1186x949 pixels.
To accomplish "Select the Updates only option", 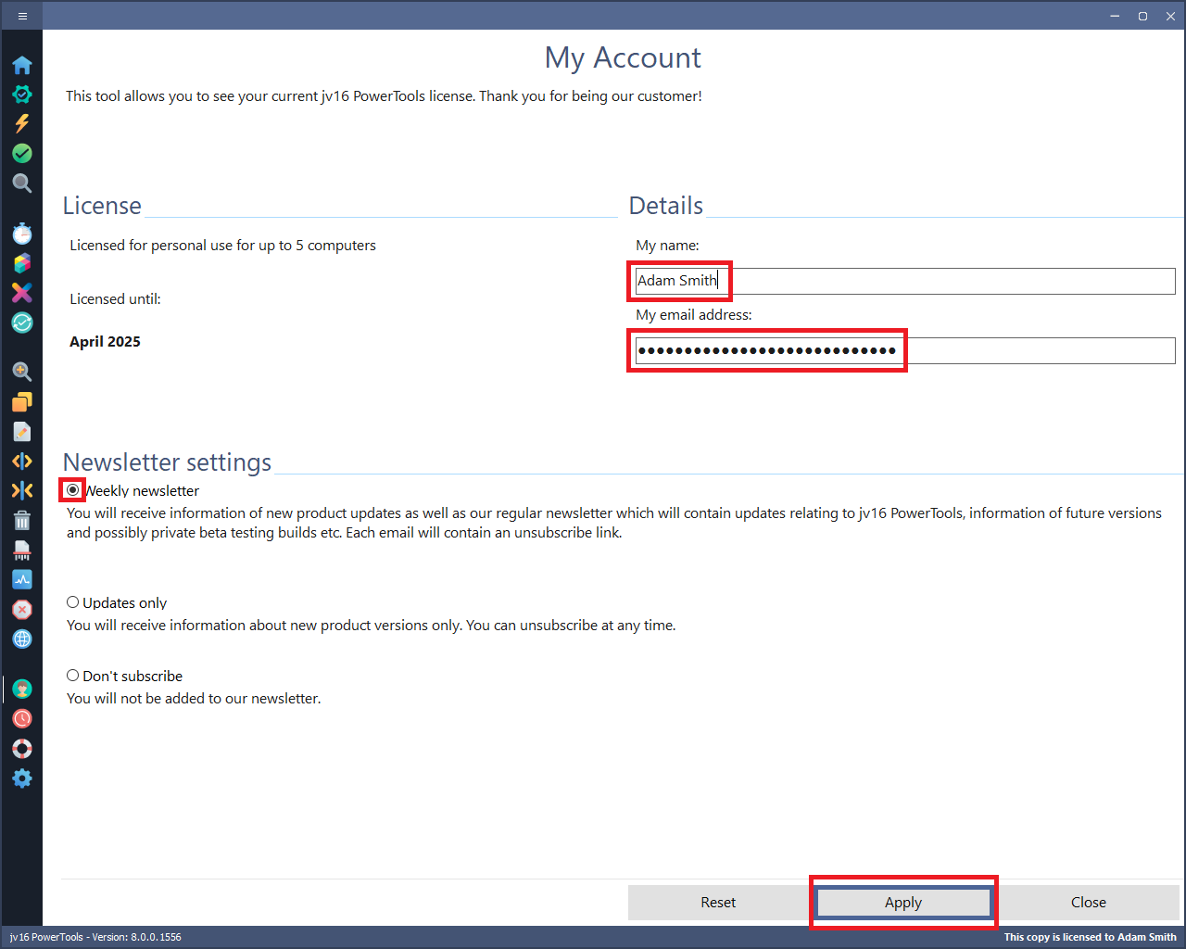I will click(73, 602).
